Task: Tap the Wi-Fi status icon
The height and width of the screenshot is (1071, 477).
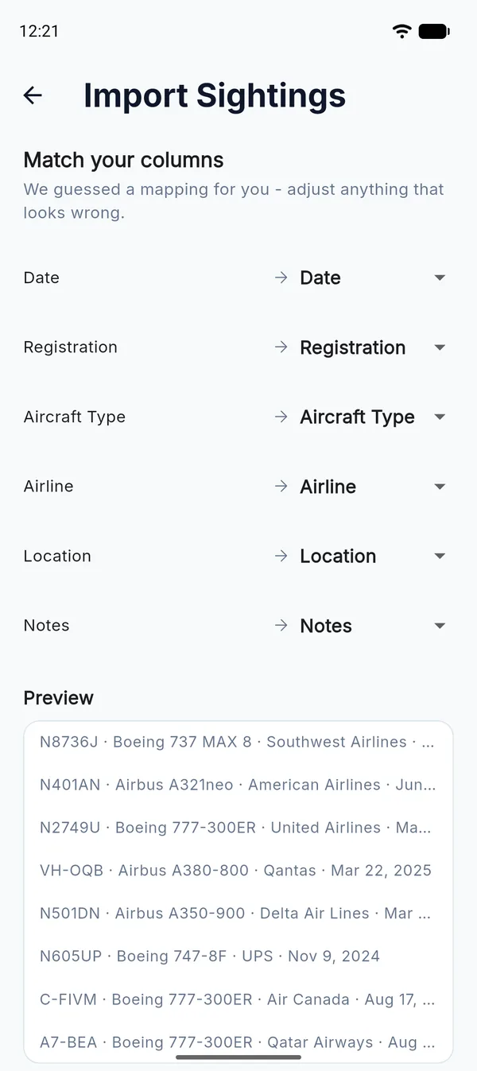Action: 402,31
